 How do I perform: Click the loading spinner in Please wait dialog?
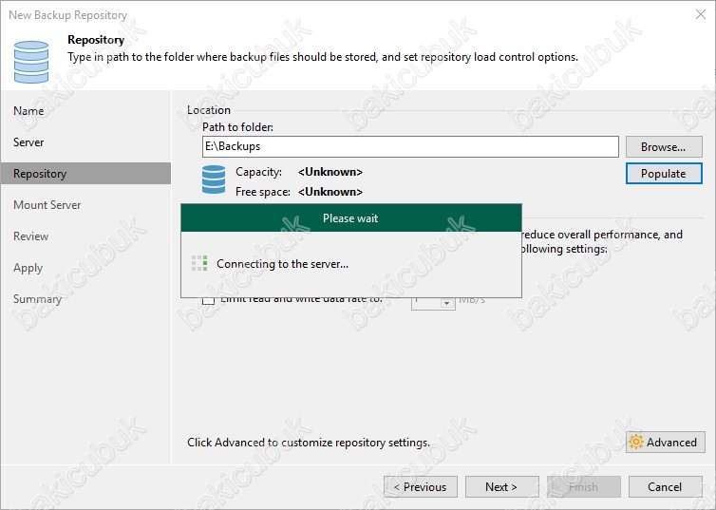(198, 264)
